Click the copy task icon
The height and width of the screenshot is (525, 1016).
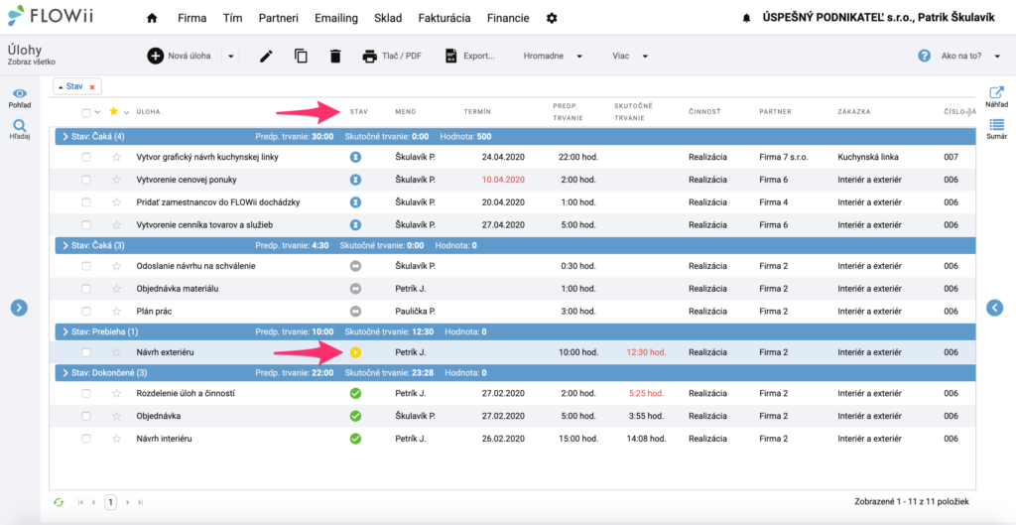tap(301, 57)
